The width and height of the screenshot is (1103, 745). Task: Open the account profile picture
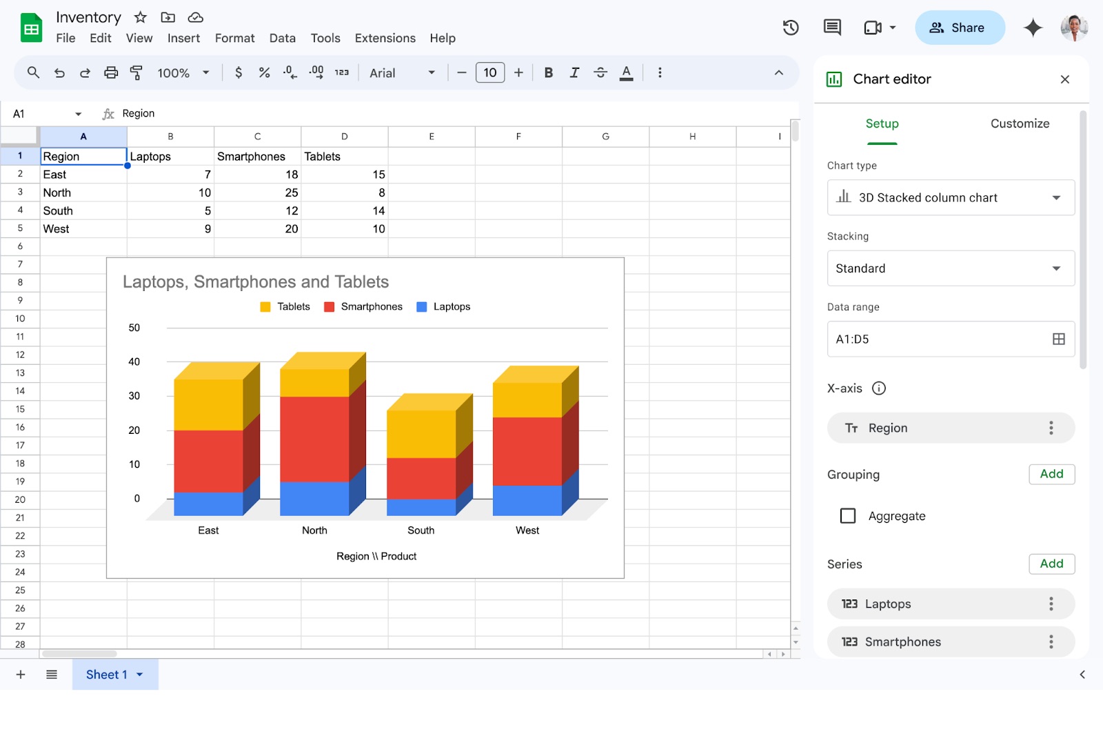tap(1074, 28)
